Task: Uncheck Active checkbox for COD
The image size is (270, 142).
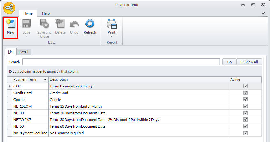Action: pos(245,86)
